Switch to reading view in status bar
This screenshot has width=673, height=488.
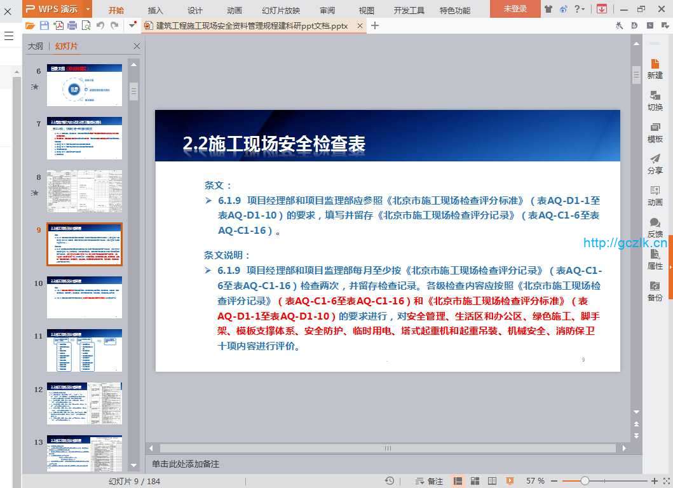coord(492,481)
